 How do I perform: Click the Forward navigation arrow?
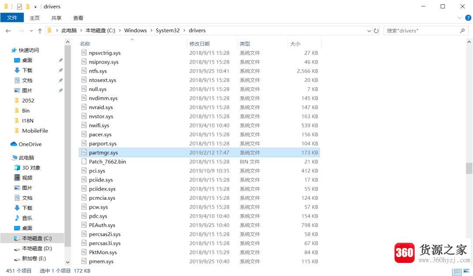tap(21, 31)
